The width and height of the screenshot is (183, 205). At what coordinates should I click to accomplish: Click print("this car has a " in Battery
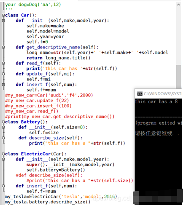point(77,143)
